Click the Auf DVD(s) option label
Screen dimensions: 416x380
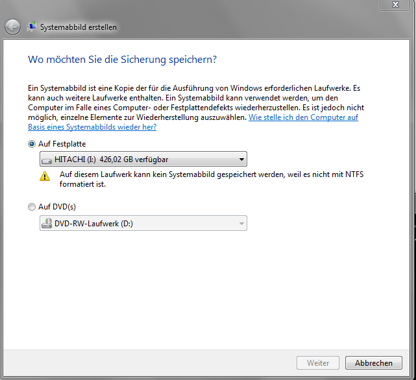[57, 207]
